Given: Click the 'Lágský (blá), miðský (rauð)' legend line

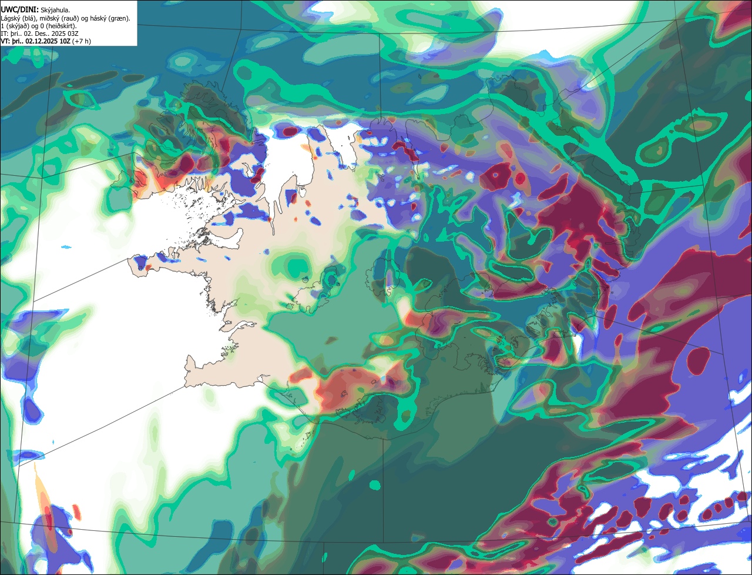Looking at the screenshot, I should click(x=65, y=18).
